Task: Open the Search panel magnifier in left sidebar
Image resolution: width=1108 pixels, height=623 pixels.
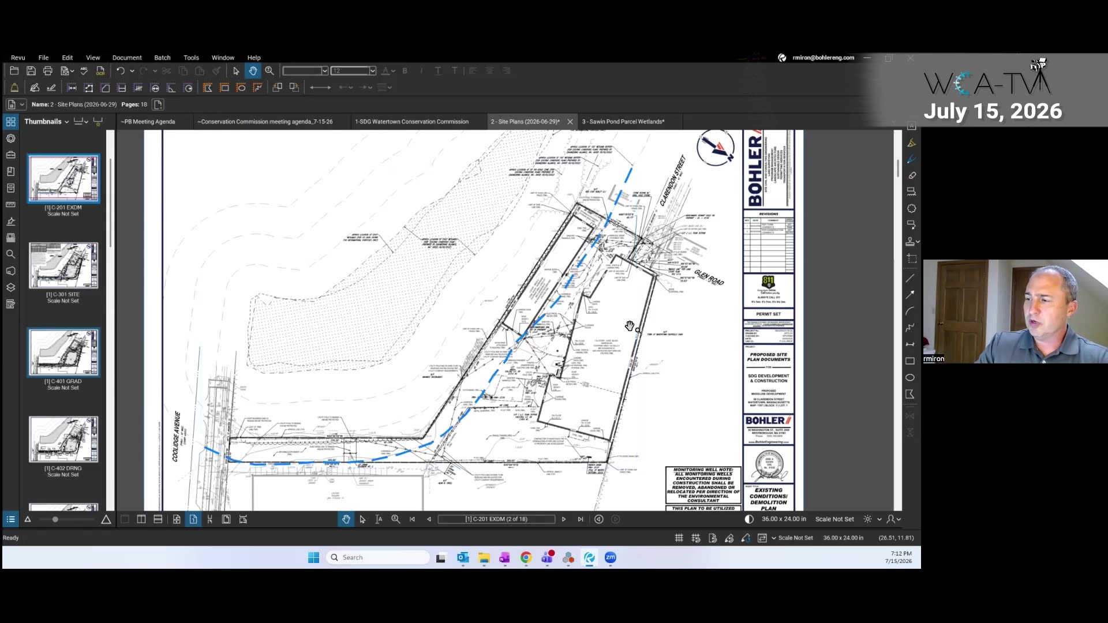Action: click(x=10, y=254)
